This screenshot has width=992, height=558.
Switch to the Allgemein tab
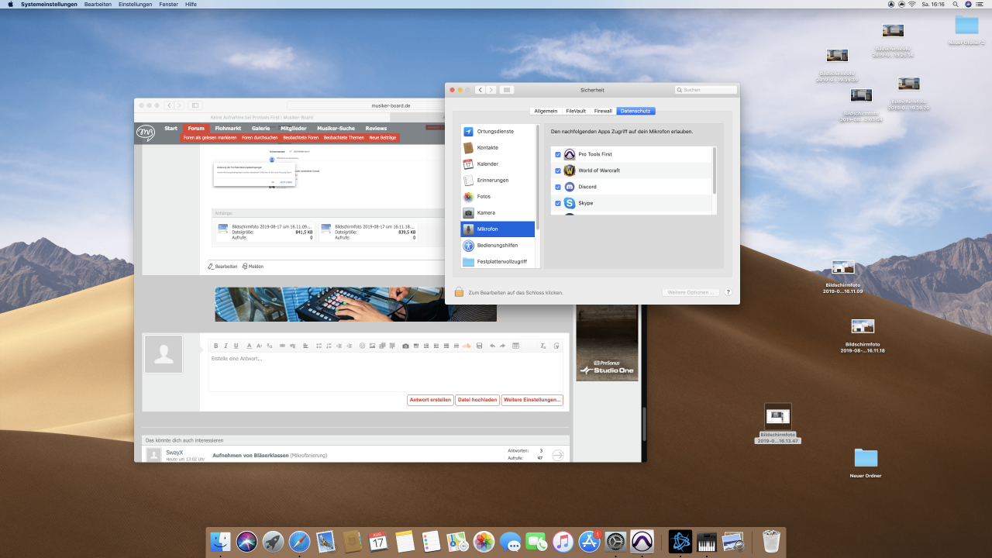tap(546, 111)
